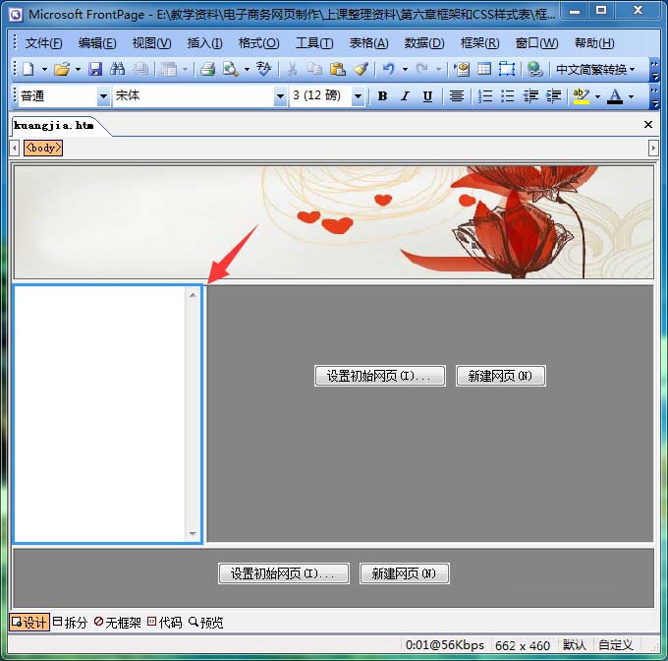Viewport: 668px width, 661px height.
Task: Toggle Italic formatting
Action: tap(405, 96)
